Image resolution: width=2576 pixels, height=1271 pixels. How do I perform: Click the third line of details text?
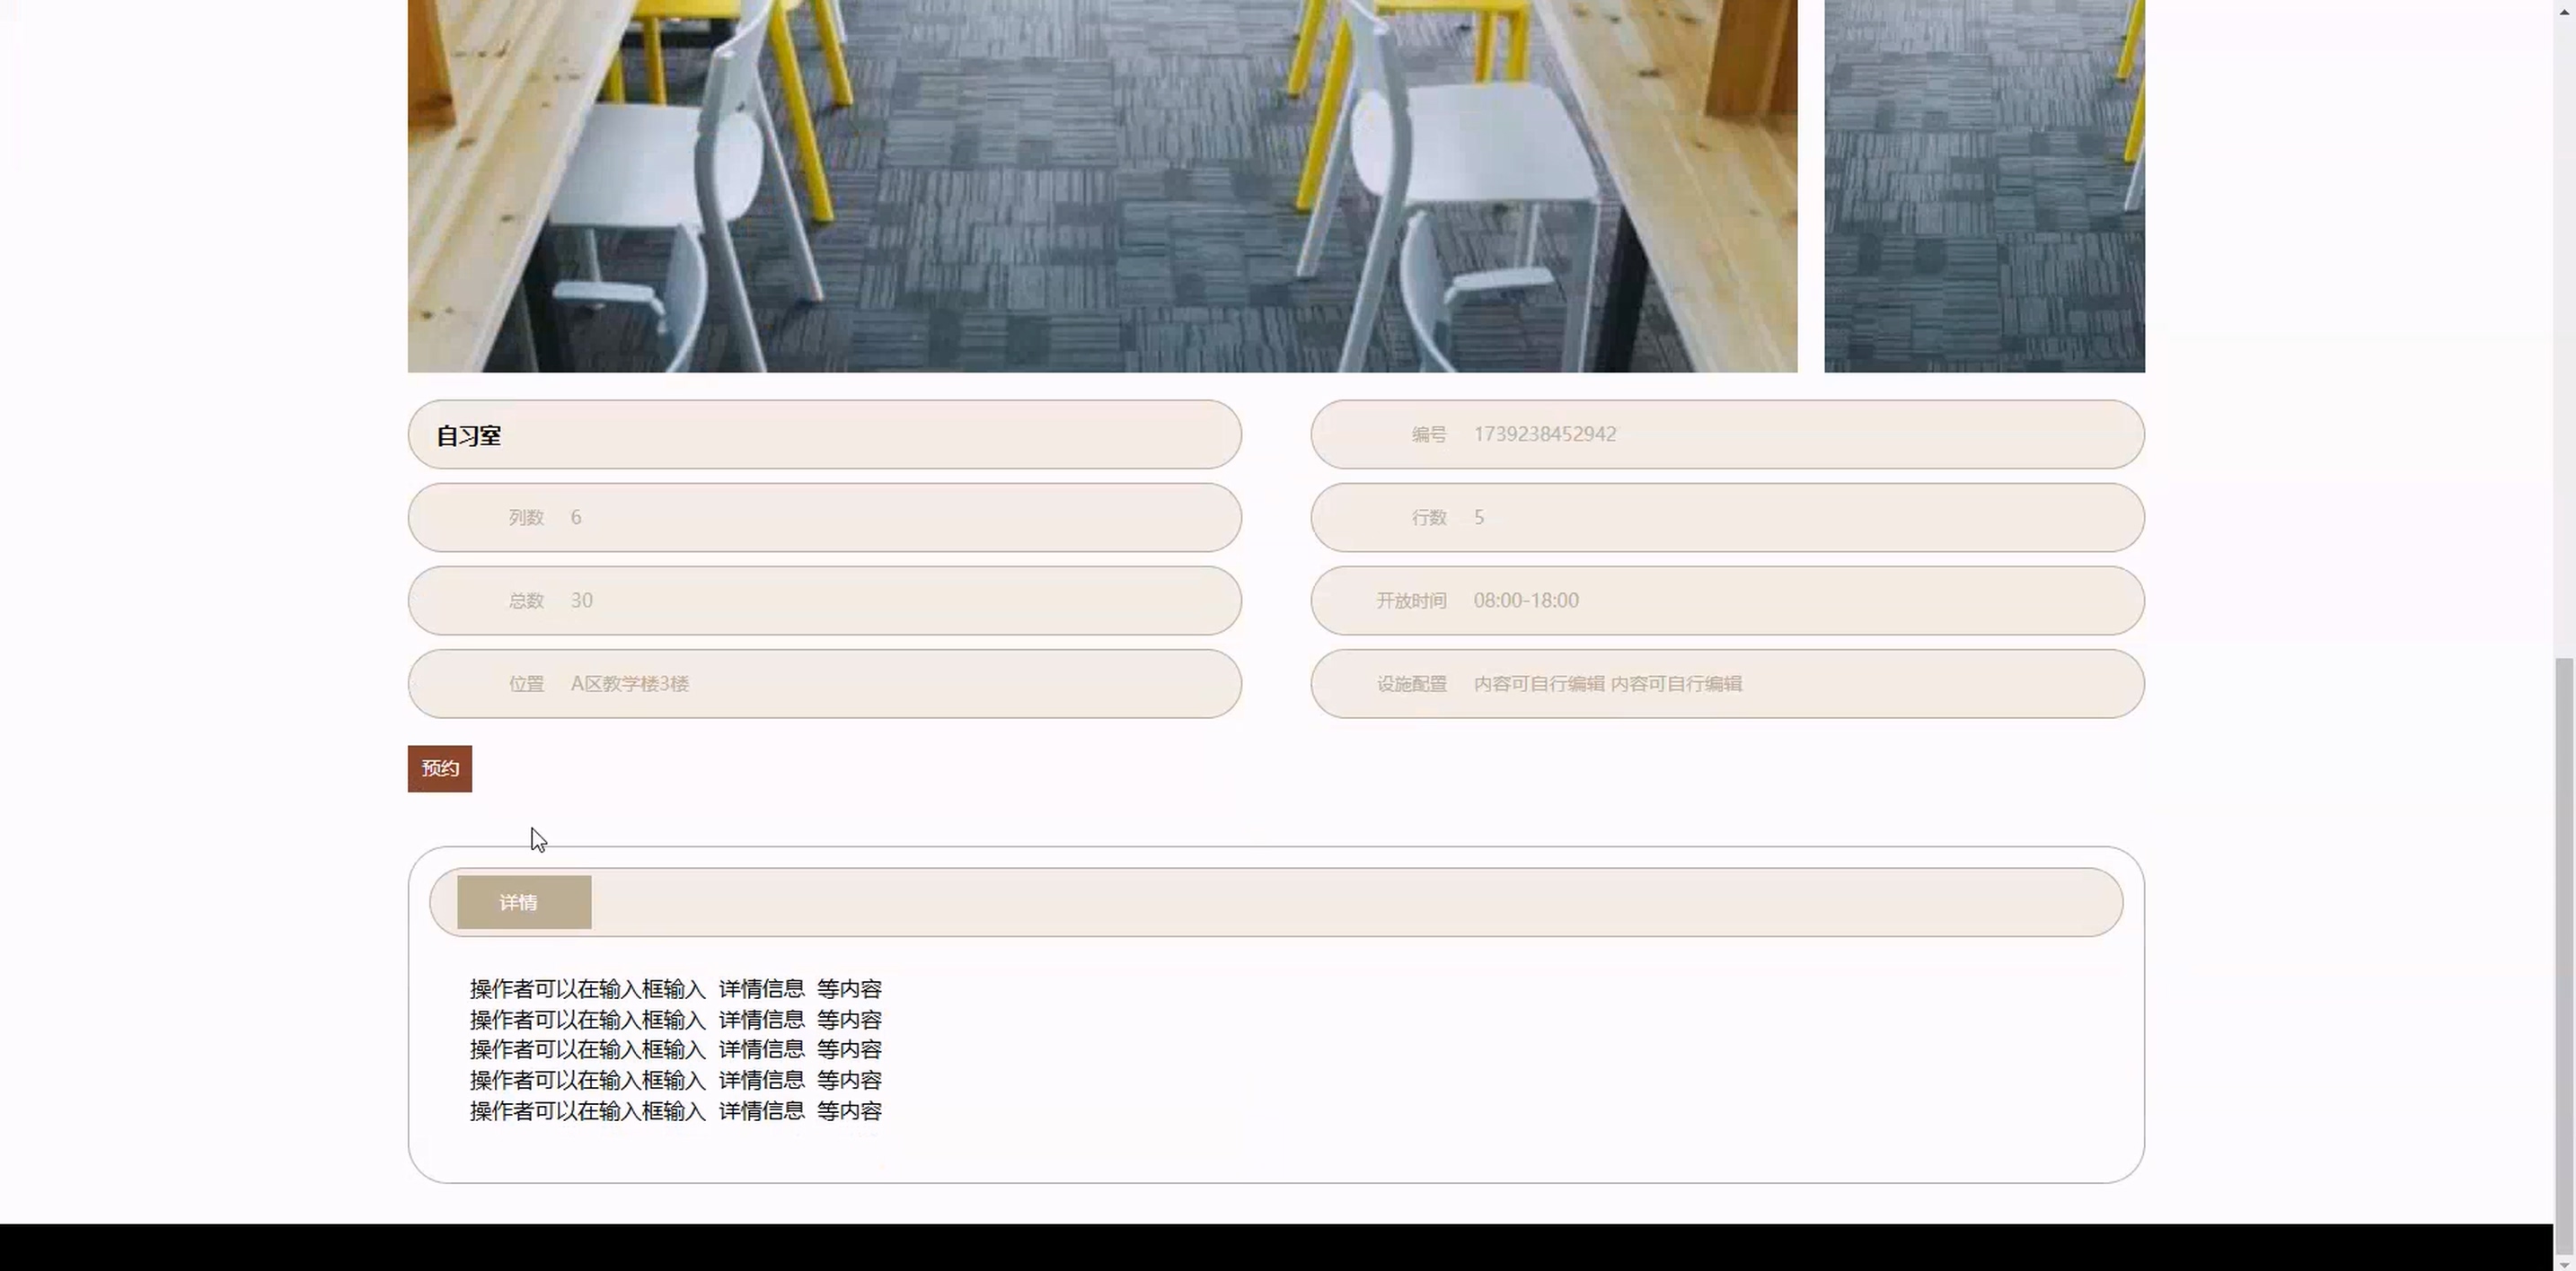tap(675, 1050)
